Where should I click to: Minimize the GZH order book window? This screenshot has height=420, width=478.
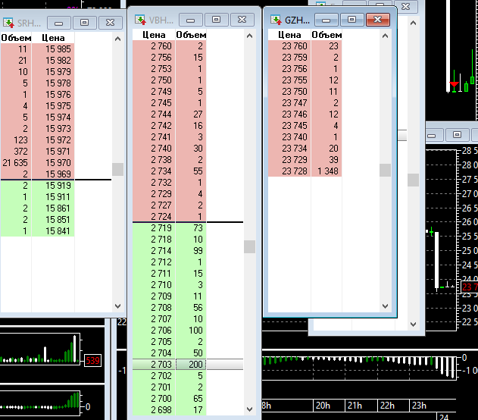pos(326,20)
